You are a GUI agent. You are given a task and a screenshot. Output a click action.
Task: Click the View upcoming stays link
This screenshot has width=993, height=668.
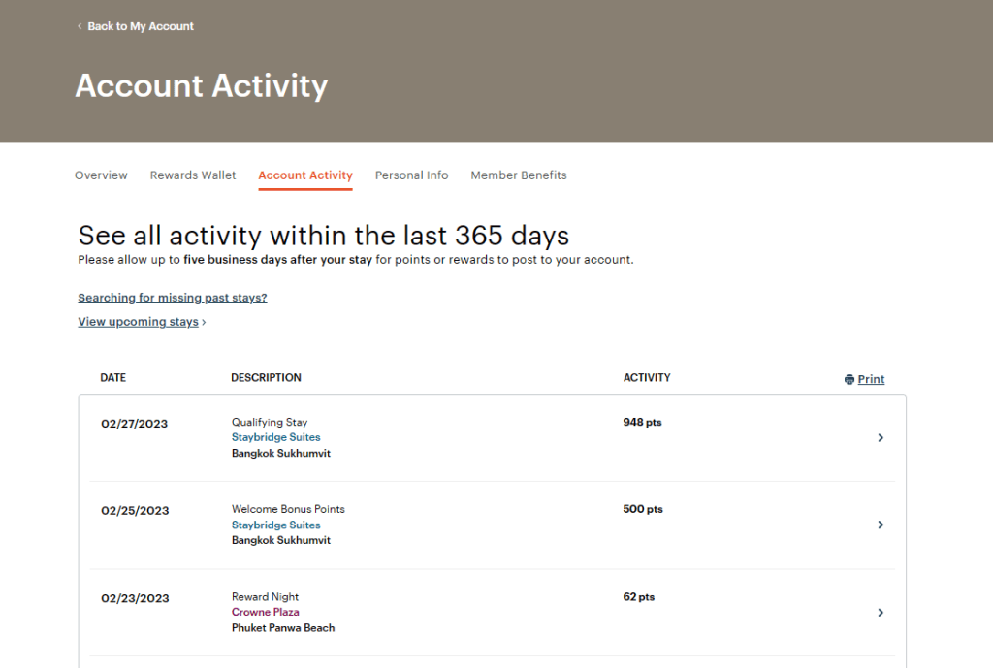click(x=139, y=322)
